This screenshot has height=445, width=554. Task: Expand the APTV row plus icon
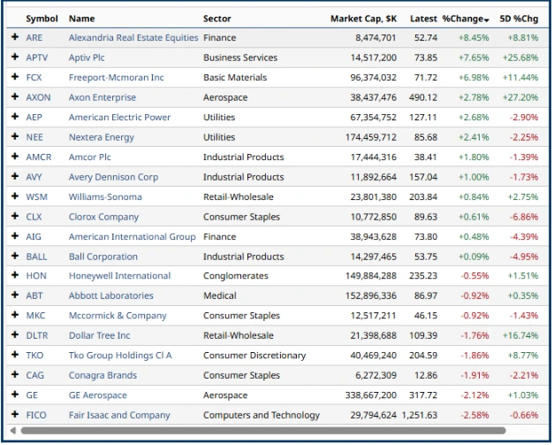pyautogui.click(x=15, y=57)
